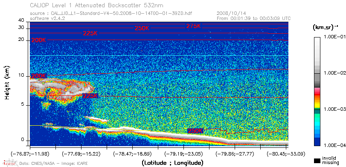Click the dark blue bottom of color scale
Viewport: 346px width, 167px height.
[317, 142]
